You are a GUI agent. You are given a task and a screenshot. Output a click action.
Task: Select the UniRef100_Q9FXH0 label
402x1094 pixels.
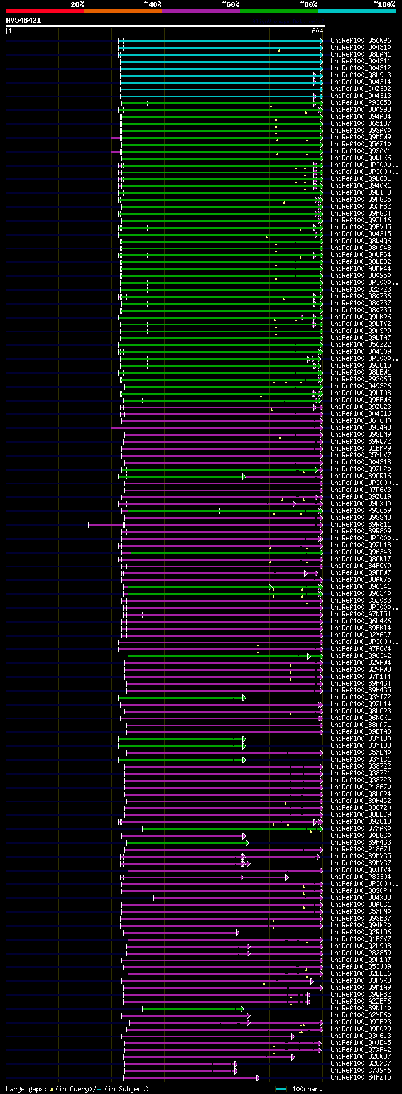coord(361,503)
